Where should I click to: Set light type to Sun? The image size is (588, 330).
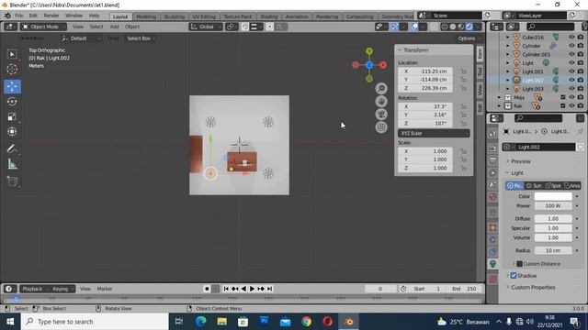click(x=534, y=185)
